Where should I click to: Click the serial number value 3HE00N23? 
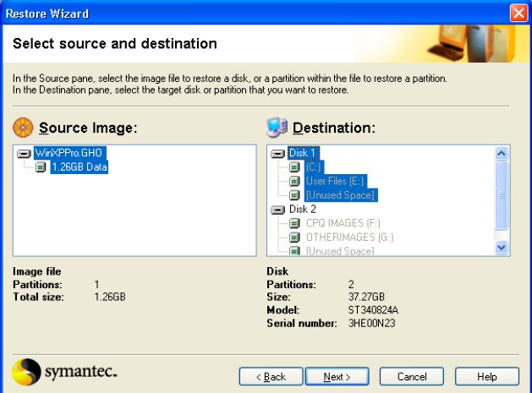tap(372, 323)
